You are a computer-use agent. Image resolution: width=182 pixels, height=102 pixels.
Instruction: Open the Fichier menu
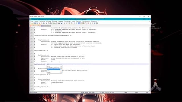(x=32, y=21)
